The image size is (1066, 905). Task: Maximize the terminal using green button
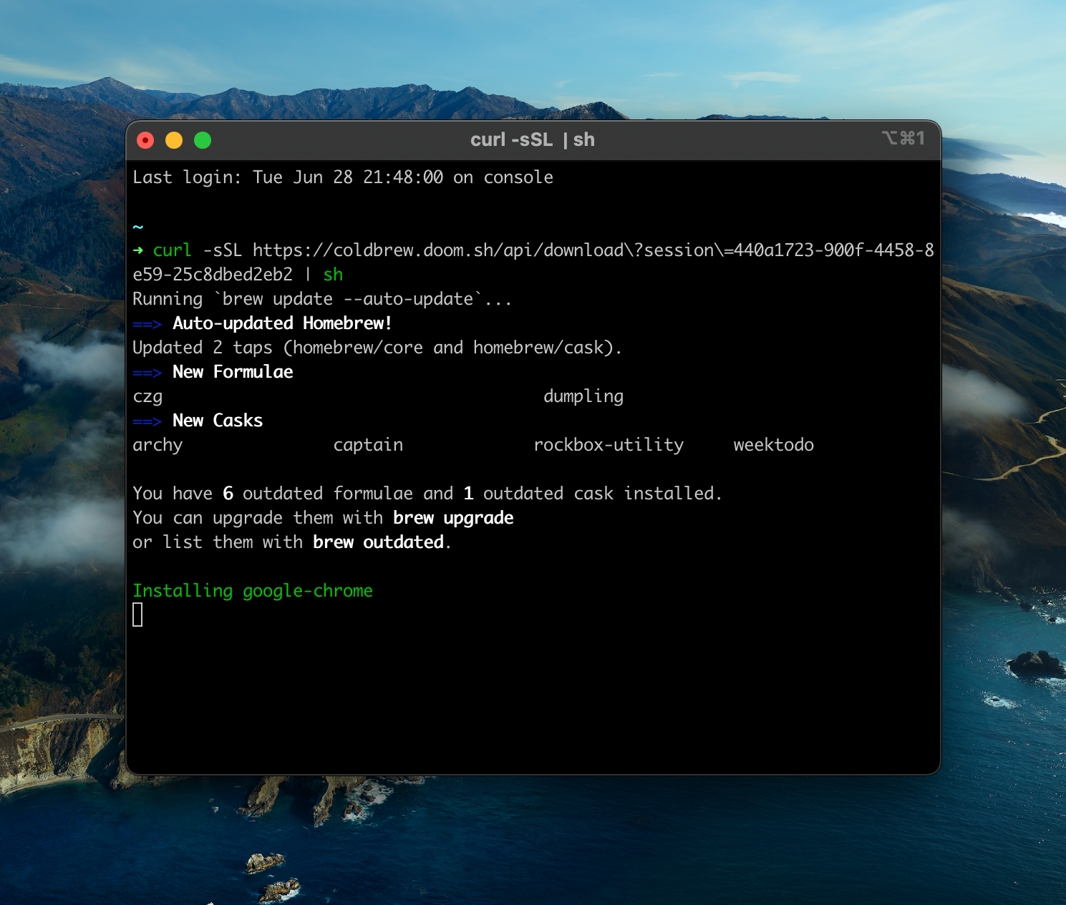[x=203, y=140]
